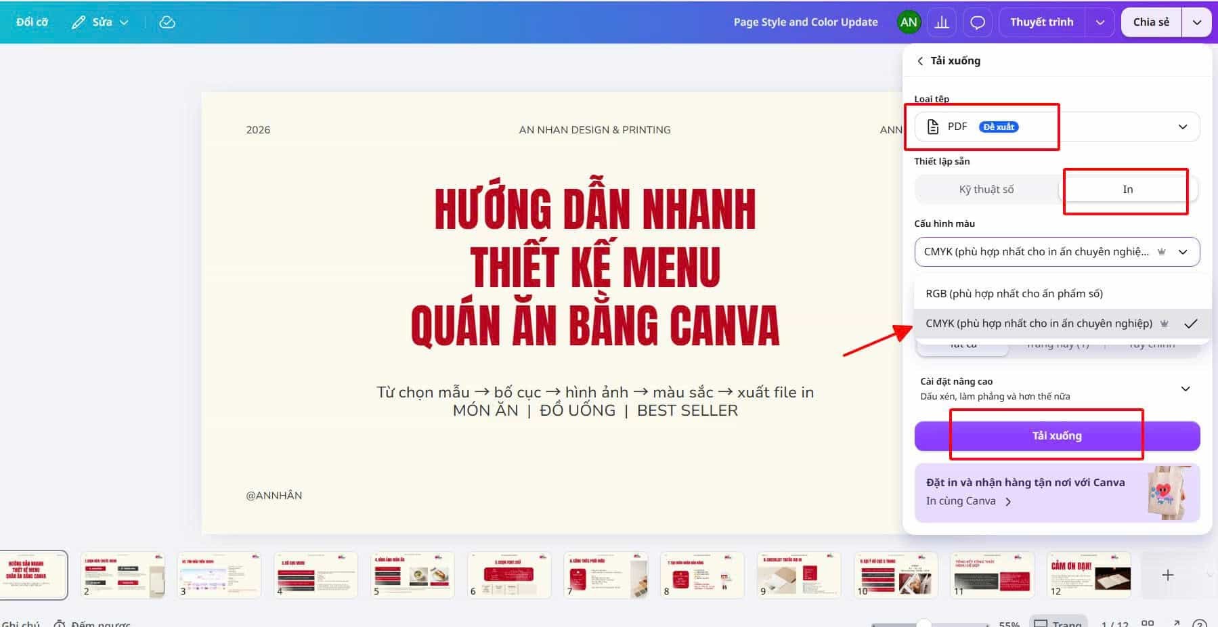Viewport: 1218px width, 627px height.
Task: Select slide 10 thumbnail
Action: [896, 575]
